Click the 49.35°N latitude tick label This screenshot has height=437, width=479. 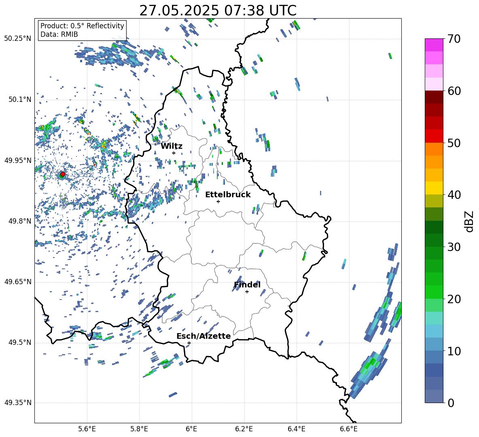click(18, 403)
